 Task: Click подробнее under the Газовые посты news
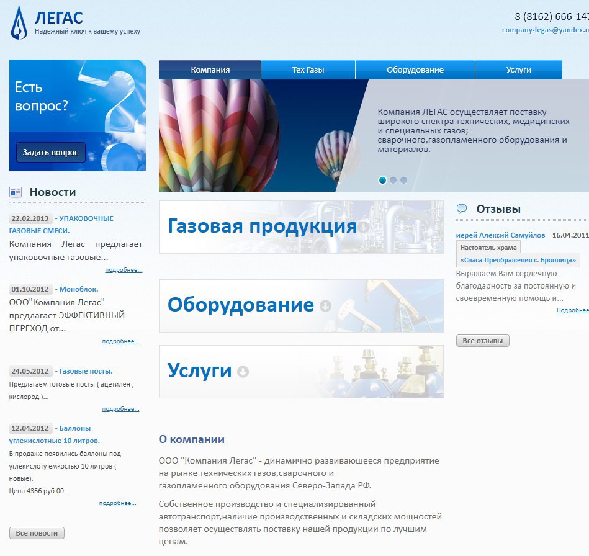click(x=120, y=409)
